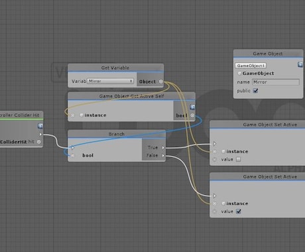Click the False output arrow on Branch
Viewport: 305px width, 252px height.
point(163,155)
